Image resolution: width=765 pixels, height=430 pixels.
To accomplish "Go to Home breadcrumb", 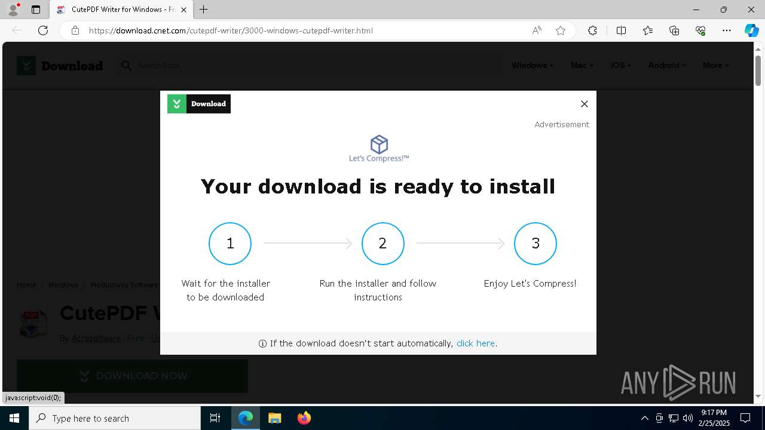I will [26, 285].
